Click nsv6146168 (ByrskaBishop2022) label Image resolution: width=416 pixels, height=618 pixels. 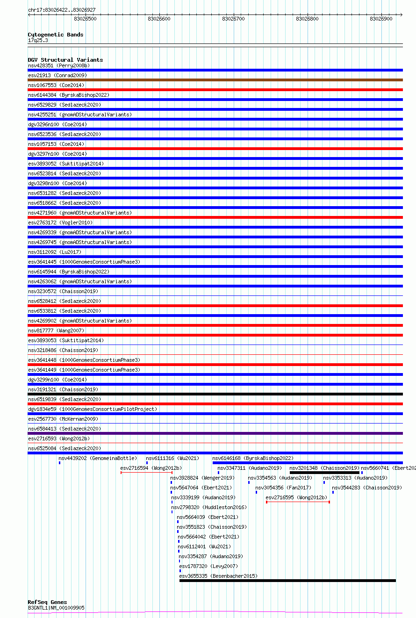point(253,458)
